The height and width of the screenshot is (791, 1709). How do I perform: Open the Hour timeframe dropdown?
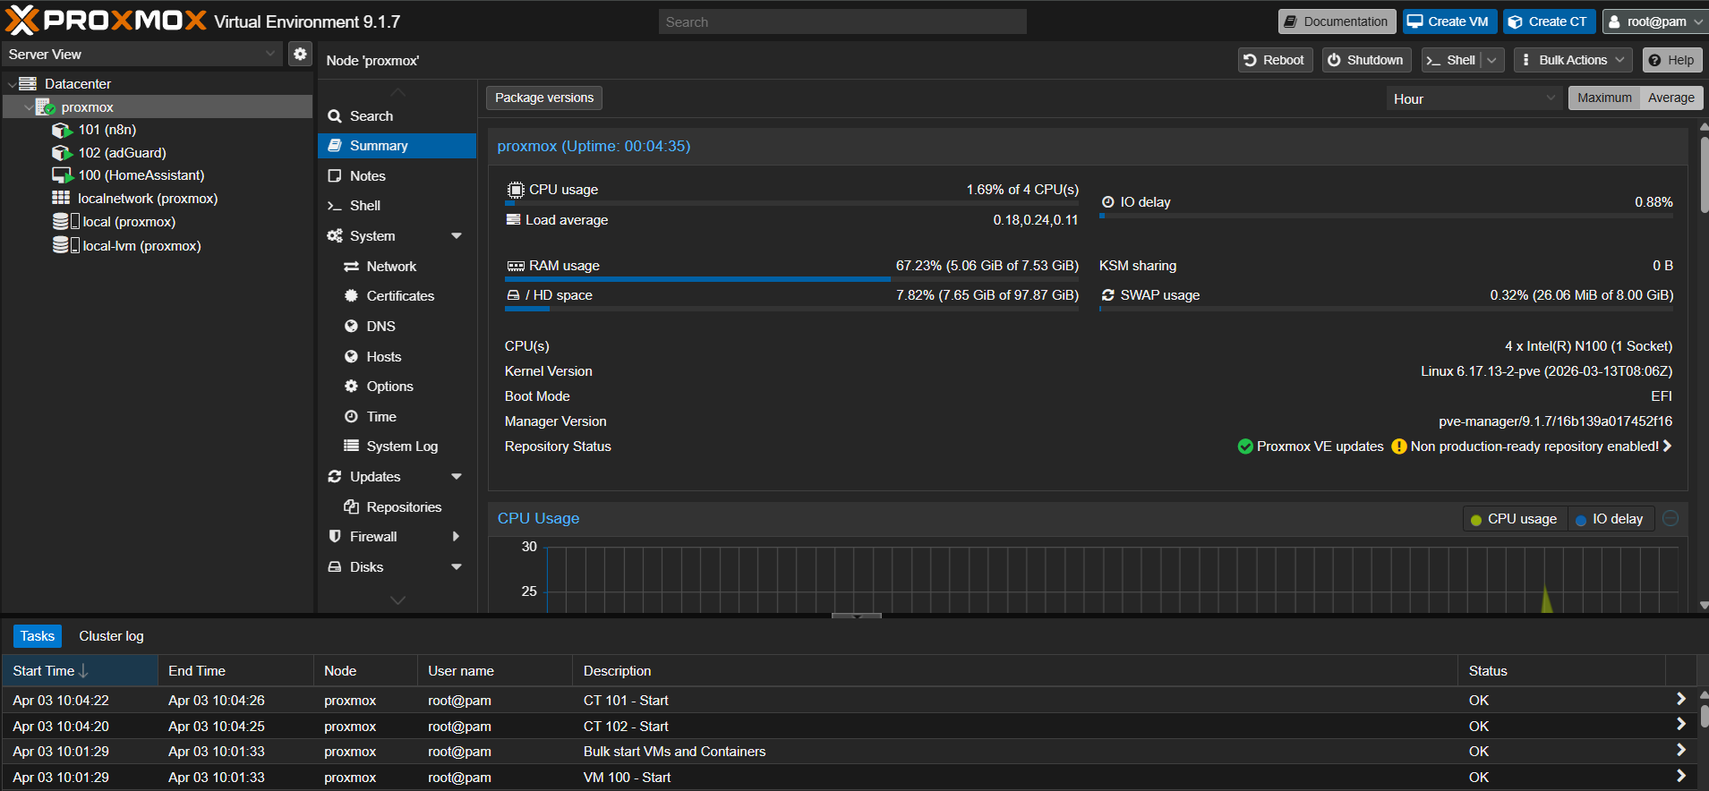click(1551, 98)
